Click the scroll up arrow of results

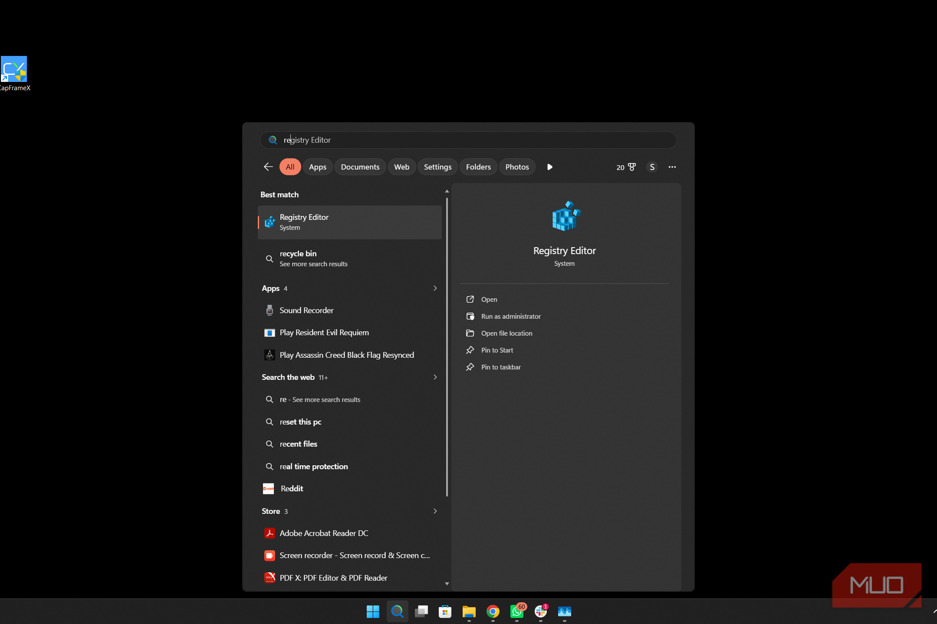447,191
